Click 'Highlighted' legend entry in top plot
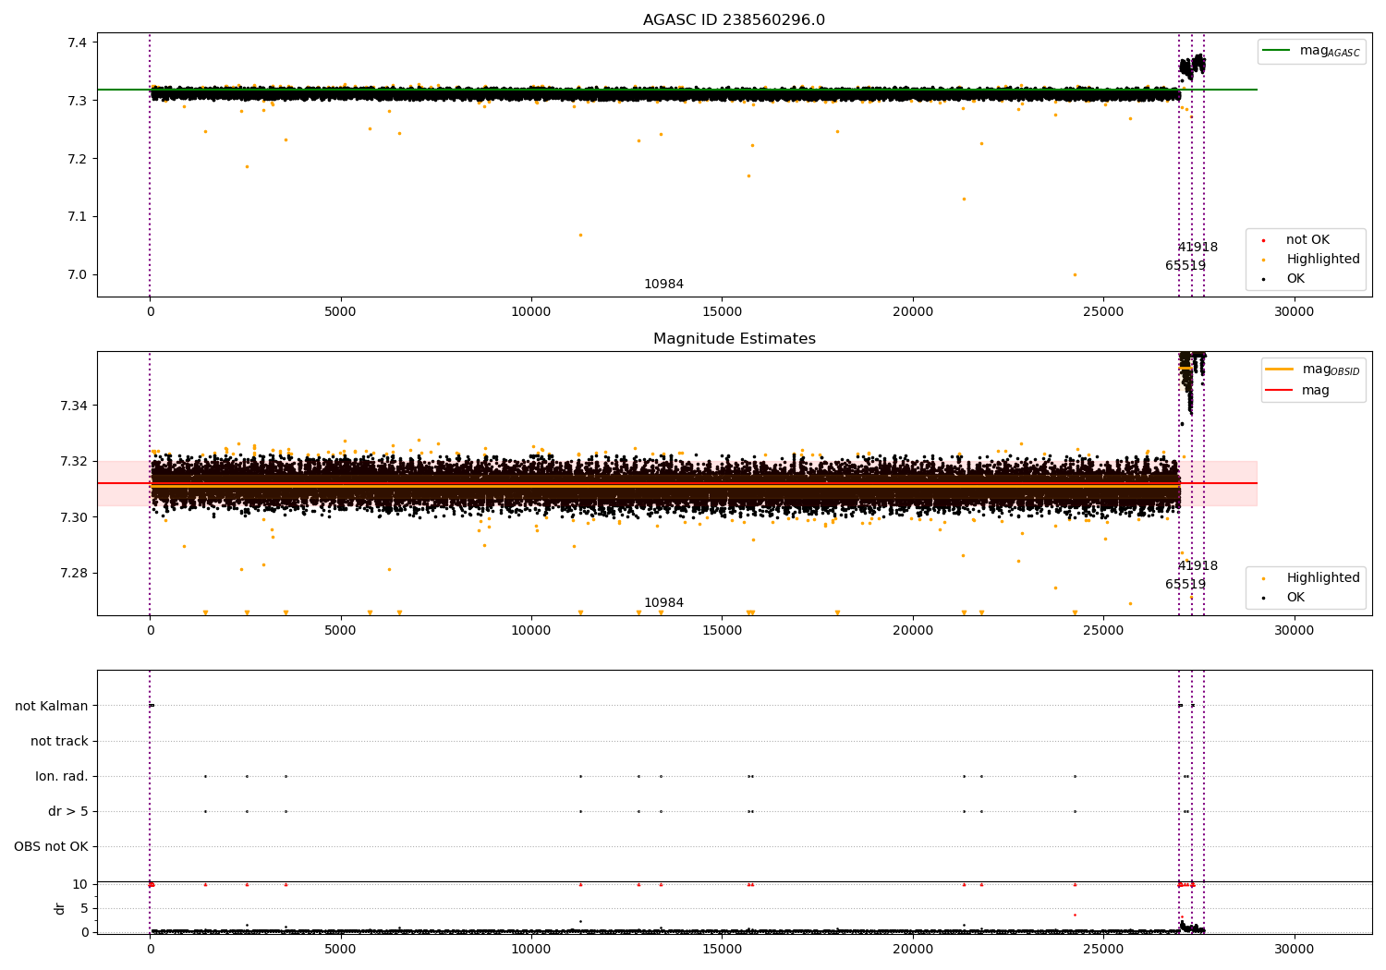This screenshot has height=970, width=1386. pos(1322,260)
